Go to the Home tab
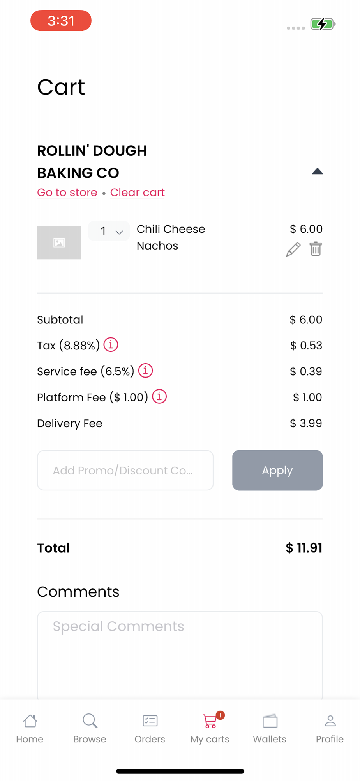 click(30, 728)
